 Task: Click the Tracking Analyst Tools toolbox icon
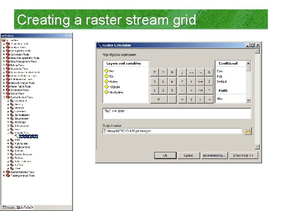pyautogui.click(x=8, y=175)
